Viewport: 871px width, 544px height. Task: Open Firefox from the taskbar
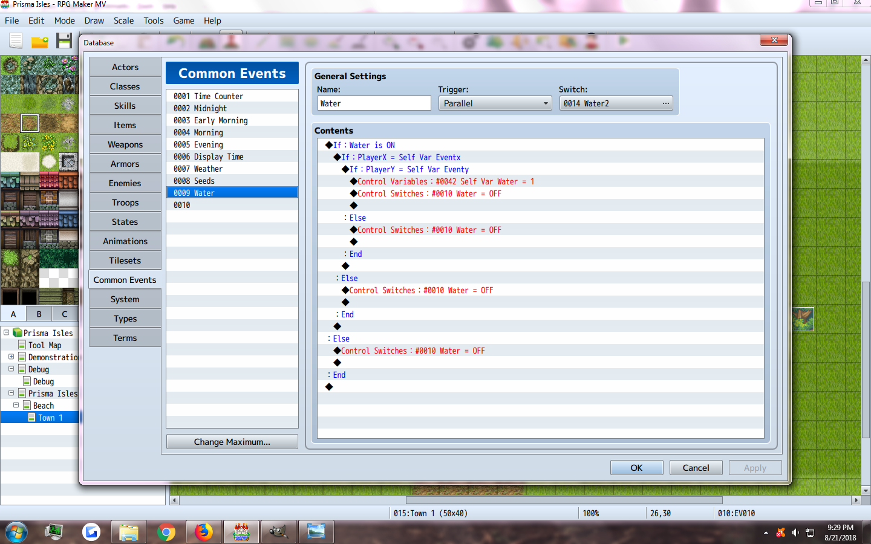(204, 532)
